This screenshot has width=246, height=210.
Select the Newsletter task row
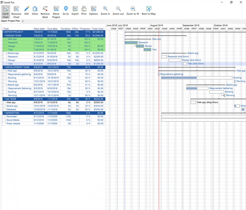[x=54, y=116]
